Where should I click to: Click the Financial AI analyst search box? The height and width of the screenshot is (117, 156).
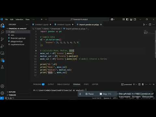pyautogui.click(x=79, y=19)
